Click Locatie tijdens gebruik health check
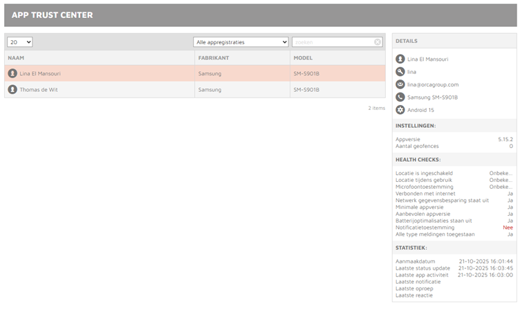Viewport: 520px width, 314px height. [454, 180]
